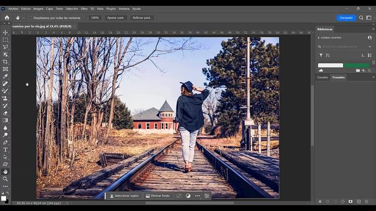Select the Lasso tool
Viewport: 376px width, 211px height.
coord(5,47)
